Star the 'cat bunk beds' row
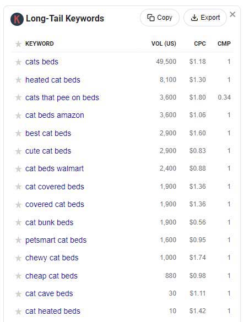Viewport: 244px width, 322px height. [19, 222]
